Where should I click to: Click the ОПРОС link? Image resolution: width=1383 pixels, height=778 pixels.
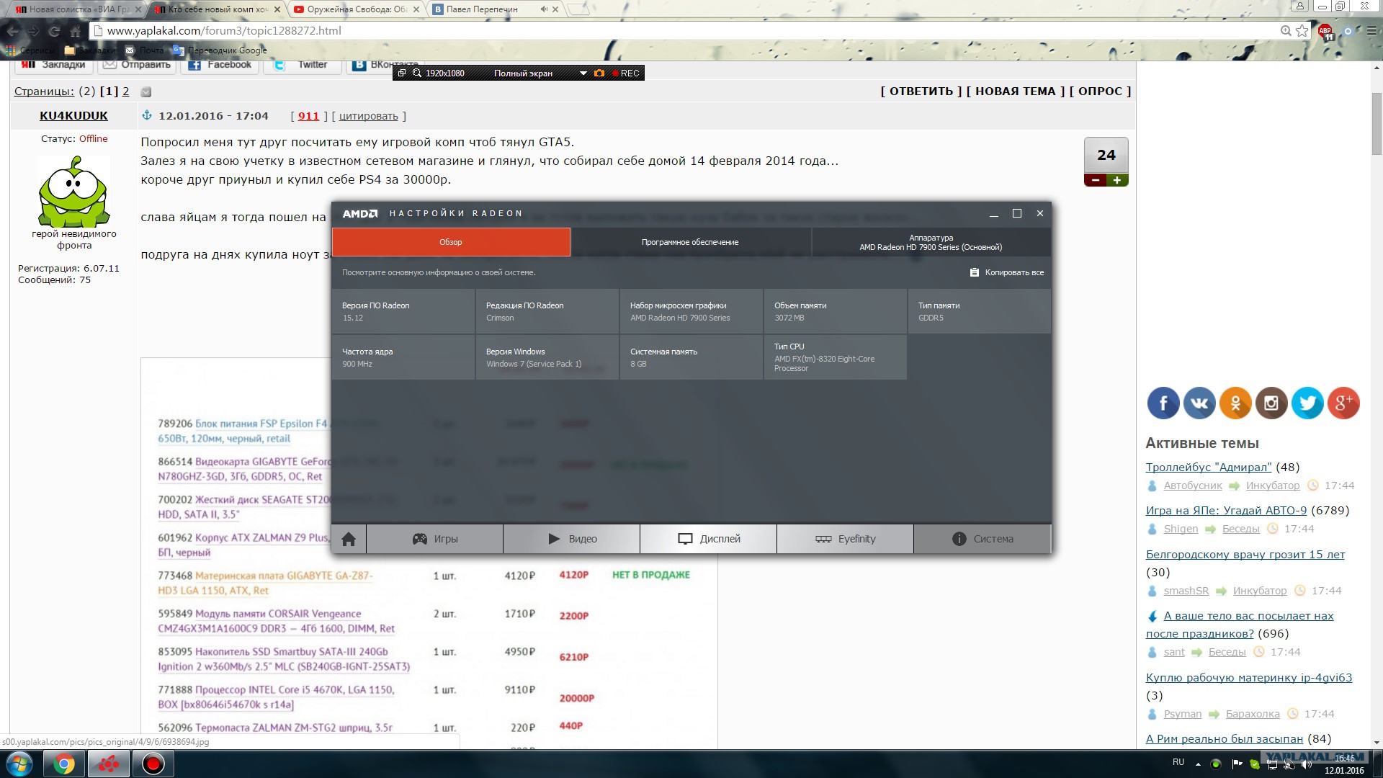point(1101,91)
